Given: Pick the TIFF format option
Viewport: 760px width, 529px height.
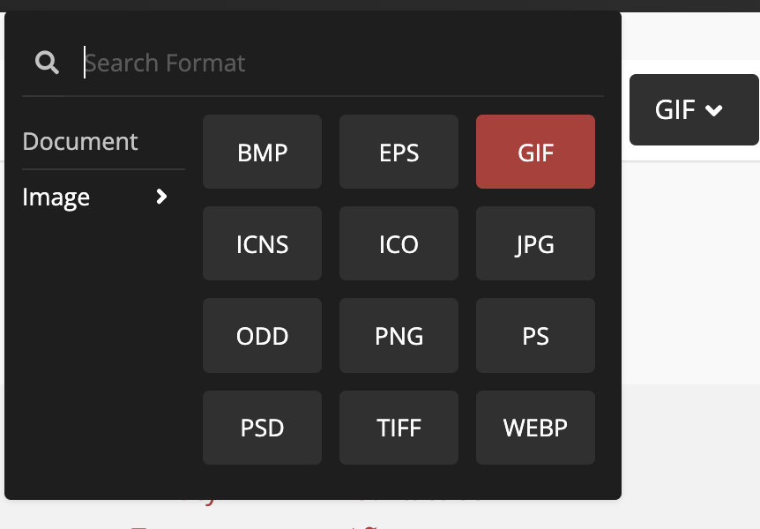Looking at the screenshot, I should pyautogui.click(x=399, y=428).
